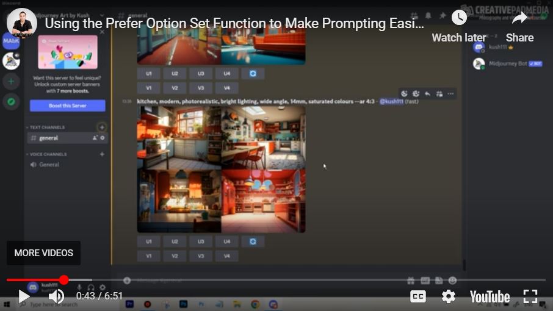Mute the YouTube player volume
This screenshot has width=553, height=311.
pos(56,296)
